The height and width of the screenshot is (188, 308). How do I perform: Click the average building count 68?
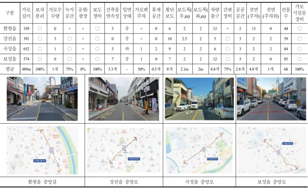286,69
